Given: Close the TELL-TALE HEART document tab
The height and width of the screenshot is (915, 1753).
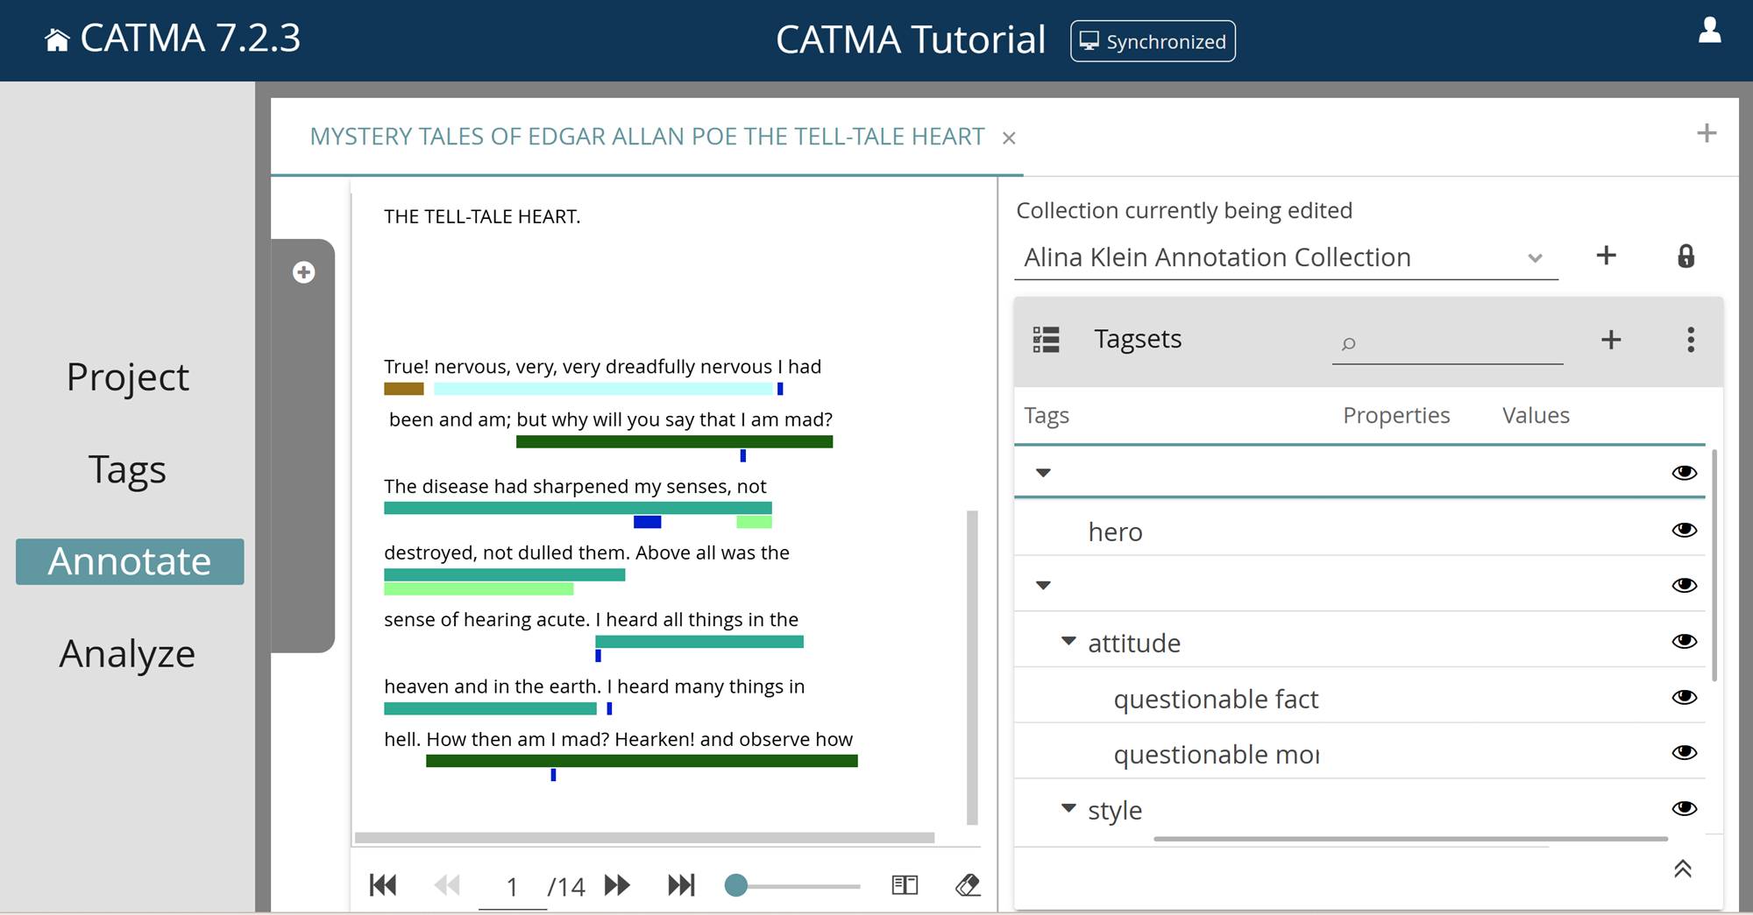Looking at the screenshot, I should [1010, 137].
